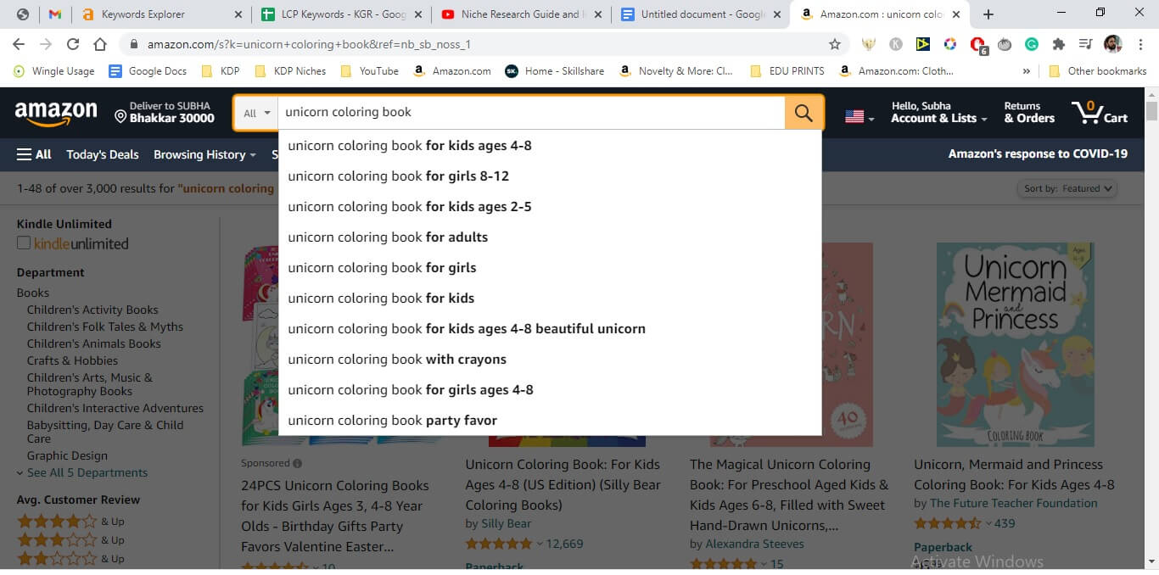Open the shopping Cart icon
This screenshot has width=1159, height=575.
click(x=1099, y=113)
